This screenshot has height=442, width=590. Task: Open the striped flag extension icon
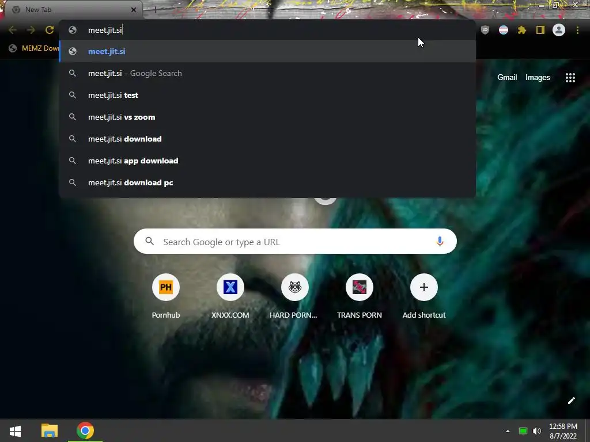click(504, 30)
